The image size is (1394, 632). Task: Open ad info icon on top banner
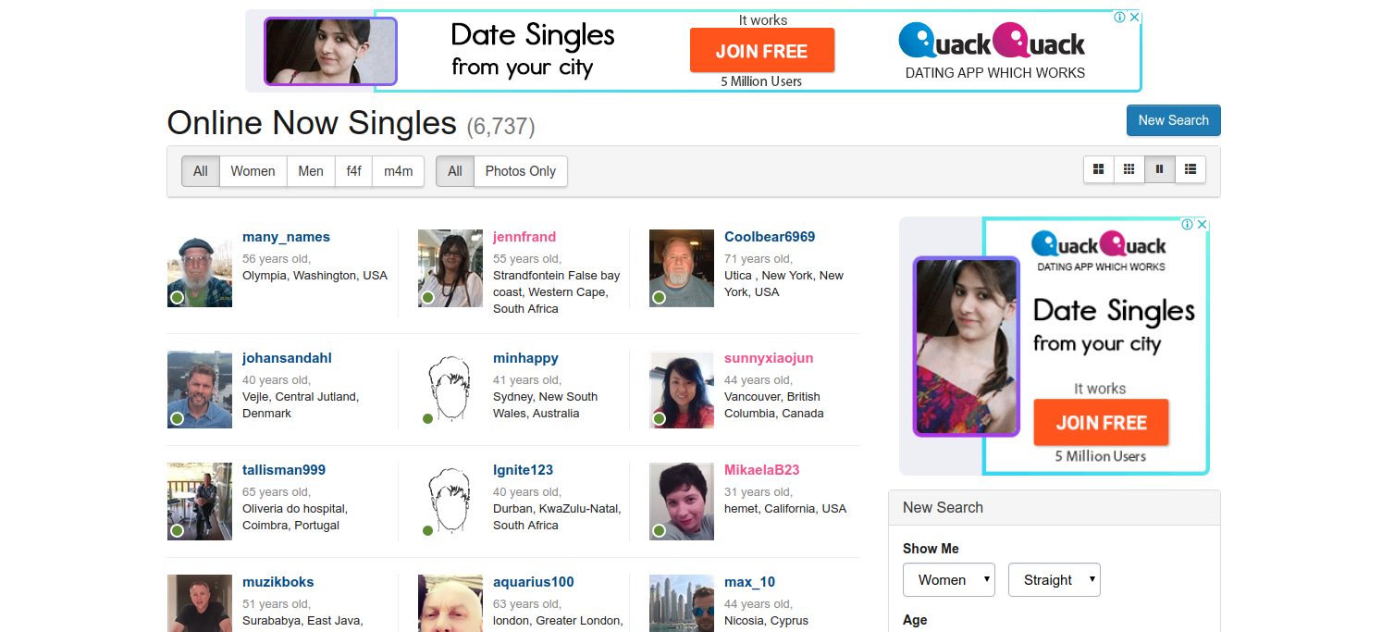point(1120,18)
